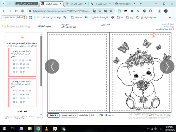Open the 'Ai' bookmarks folder

[x=120, y=17]
